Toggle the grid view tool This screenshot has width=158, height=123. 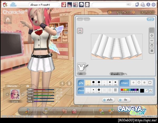(152, 51)
